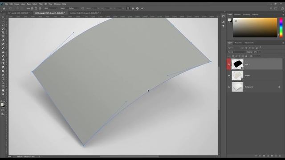Select the Dodge tool
The height and width of the screenshot is (160, 285).
(3, 71)
